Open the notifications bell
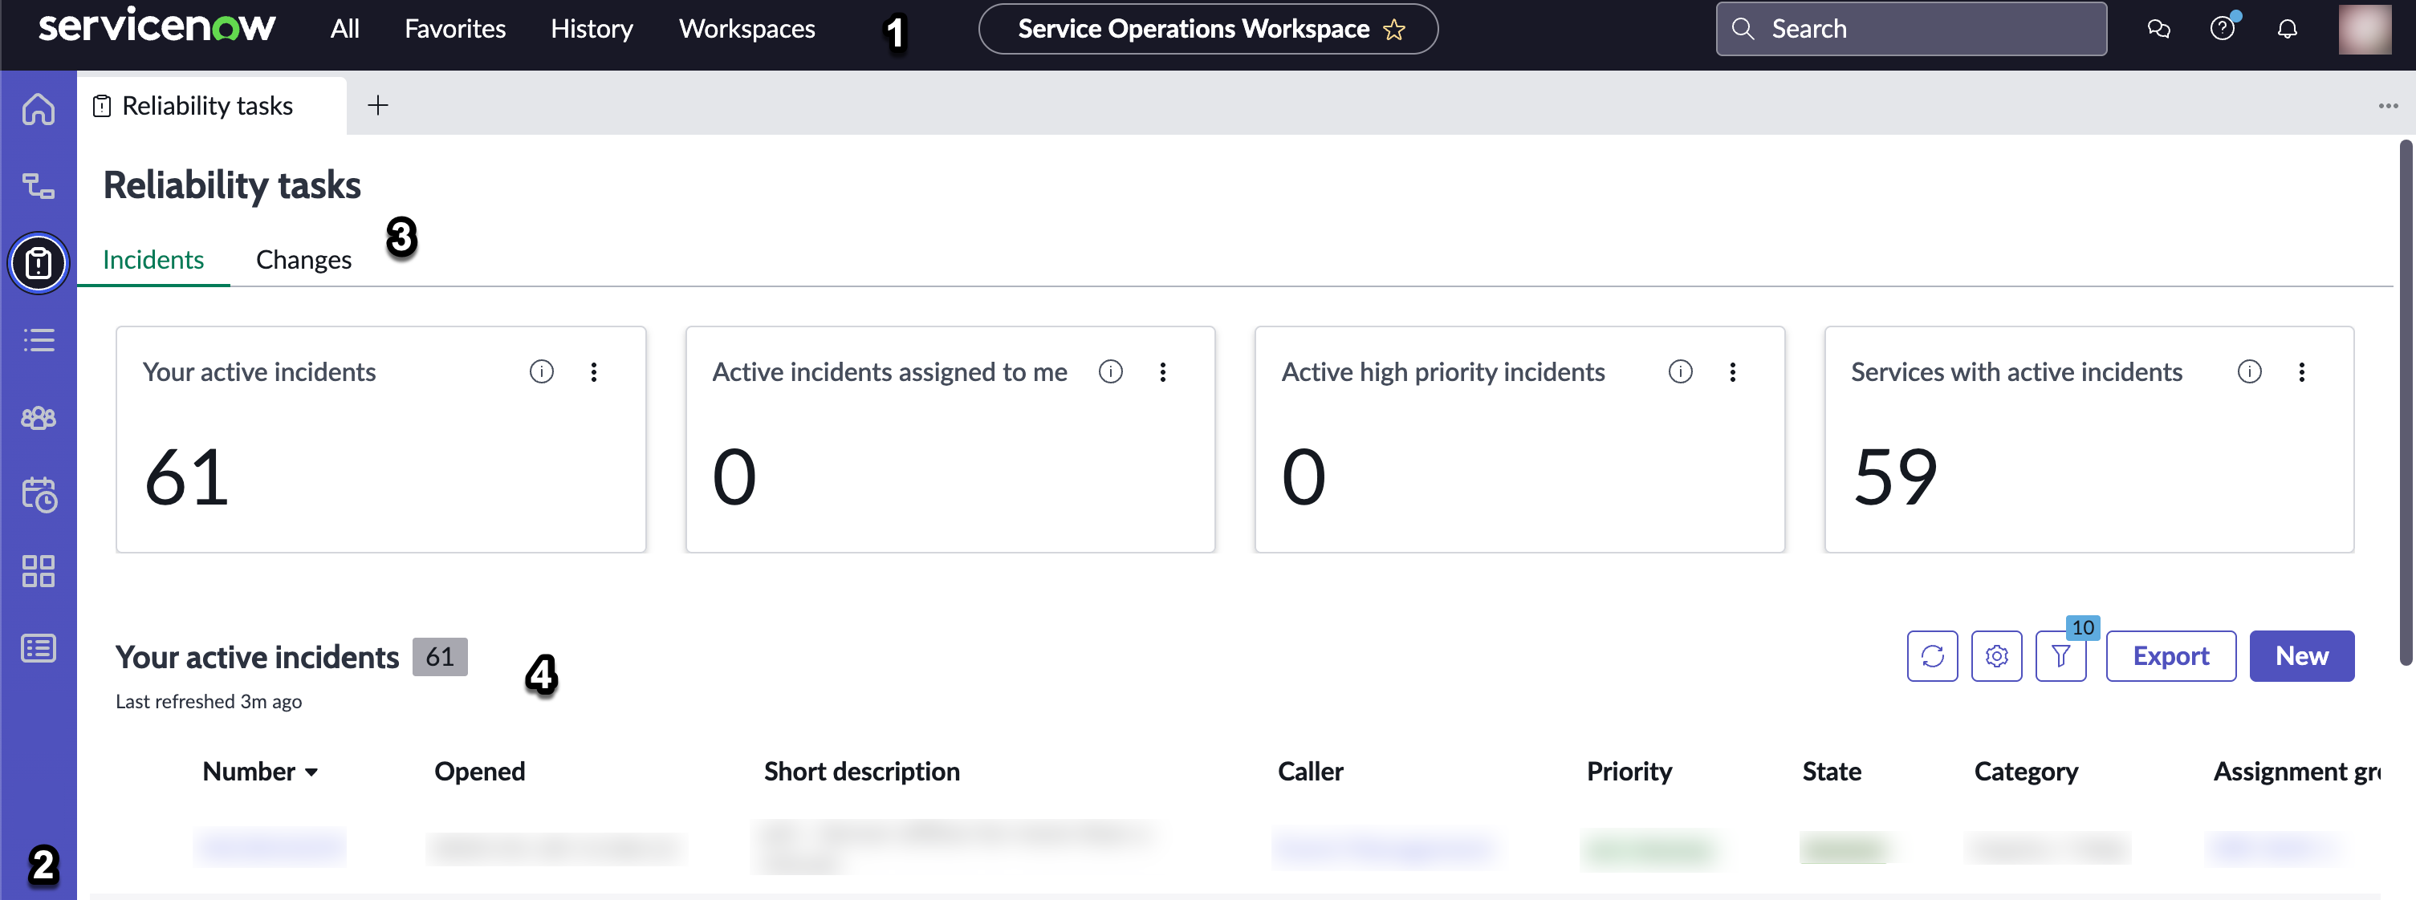The width and height of the screenshot is (2416, 900). coord(2288,29)
